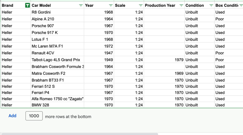Select the Brabham Cosworth Formule 3 cell
The height and width of the screenshot is (135, 243).
click(x=57, y=67)
